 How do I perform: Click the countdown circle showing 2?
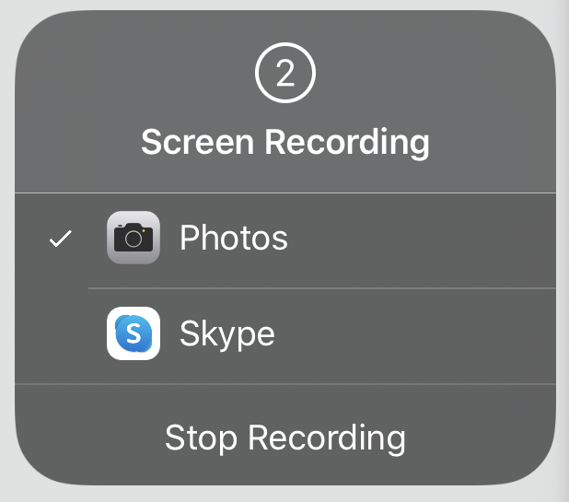click(285, 73)
